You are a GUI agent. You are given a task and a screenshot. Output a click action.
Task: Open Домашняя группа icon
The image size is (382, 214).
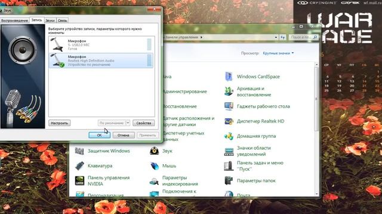coord(229,136)
